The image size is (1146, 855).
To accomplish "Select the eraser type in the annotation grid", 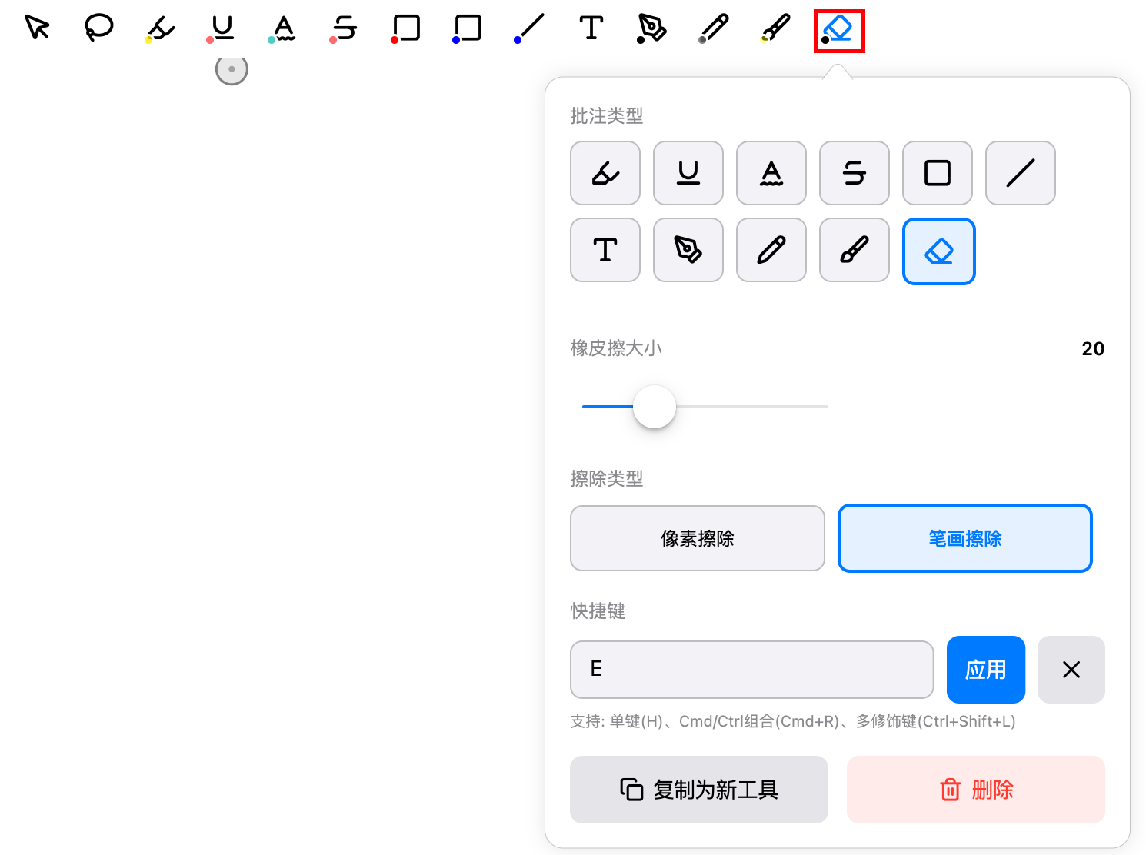I will coord(938,251).
